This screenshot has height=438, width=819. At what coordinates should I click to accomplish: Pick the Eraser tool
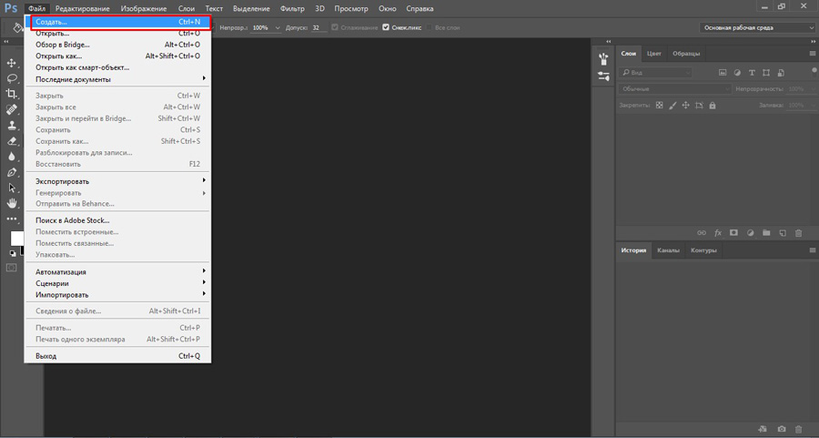click(12, 140)
